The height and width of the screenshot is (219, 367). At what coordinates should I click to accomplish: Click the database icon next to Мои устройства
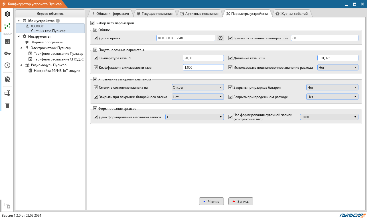25,21
